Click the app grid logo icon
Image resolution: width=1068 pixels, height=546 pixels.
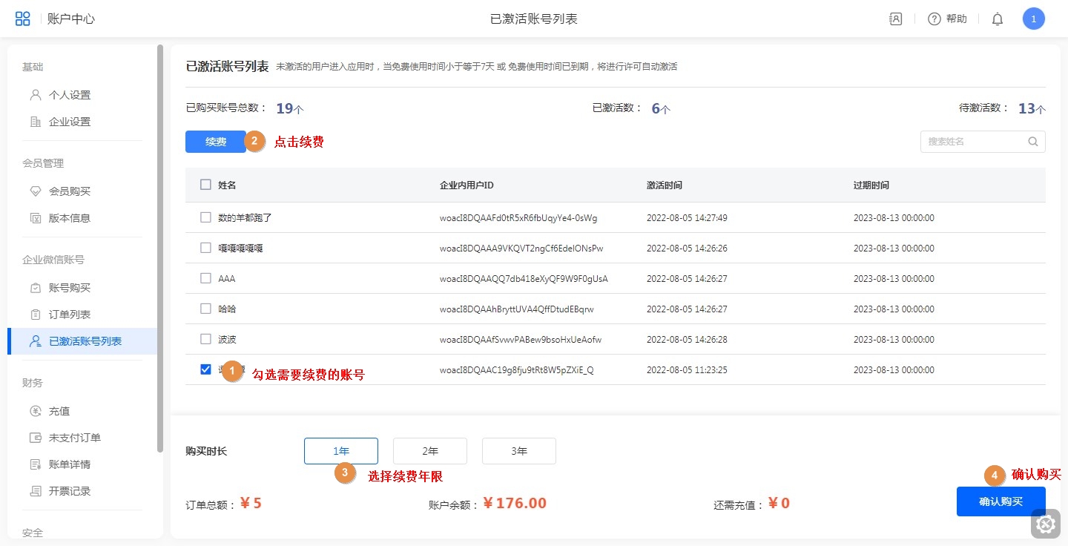(23, 19)
